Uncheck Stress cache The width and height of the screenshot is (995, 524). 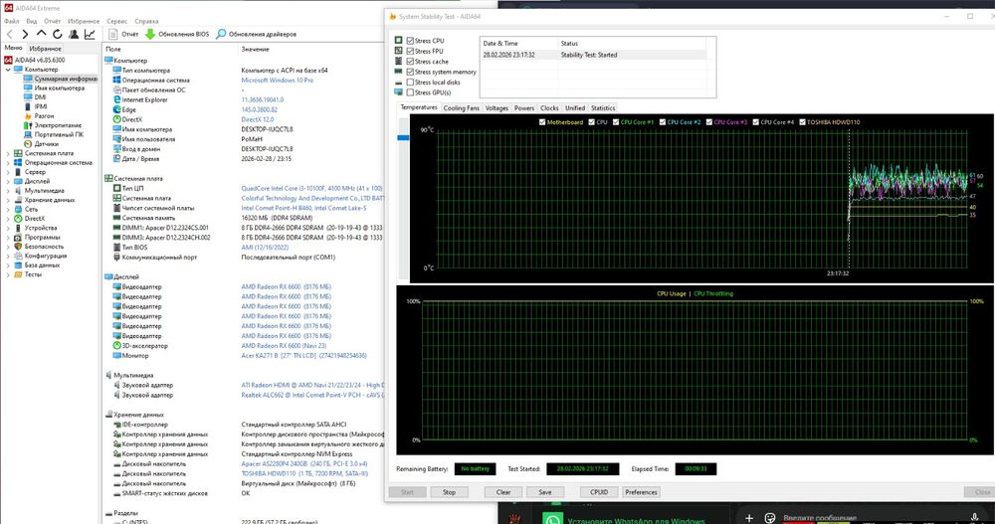(410, 61)
